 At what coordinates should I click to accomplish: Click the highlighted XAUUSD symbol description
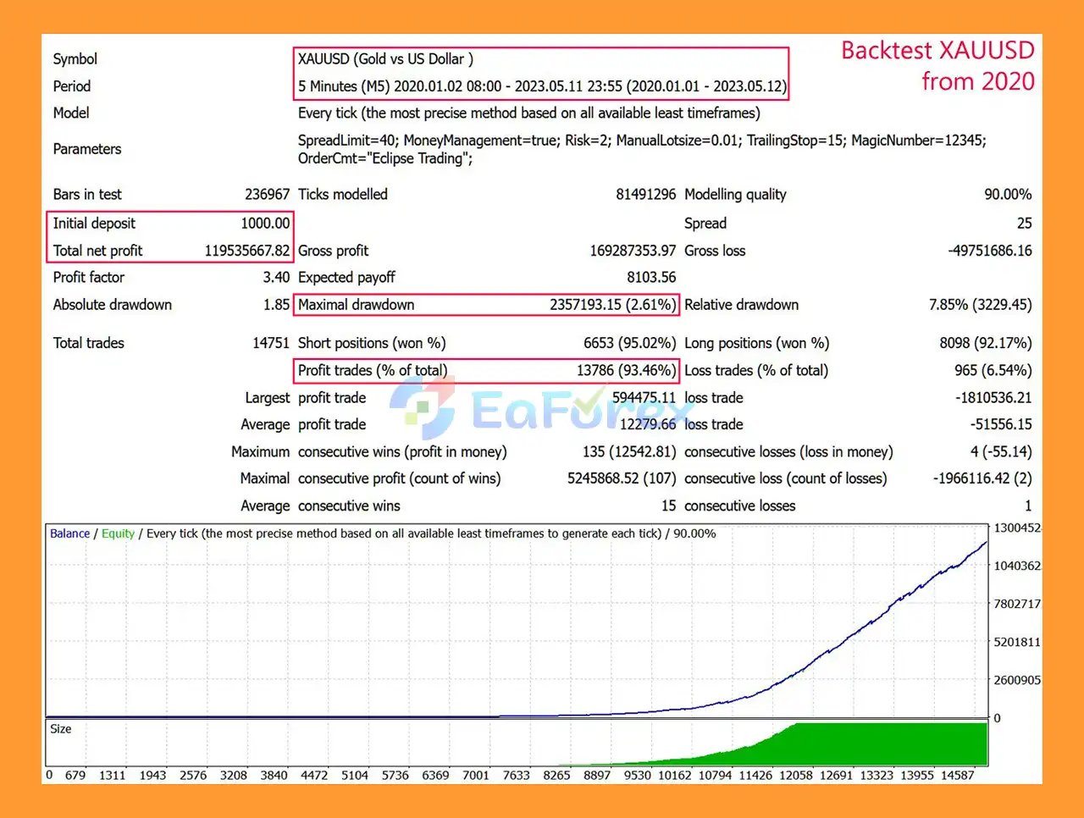point(384,59)
